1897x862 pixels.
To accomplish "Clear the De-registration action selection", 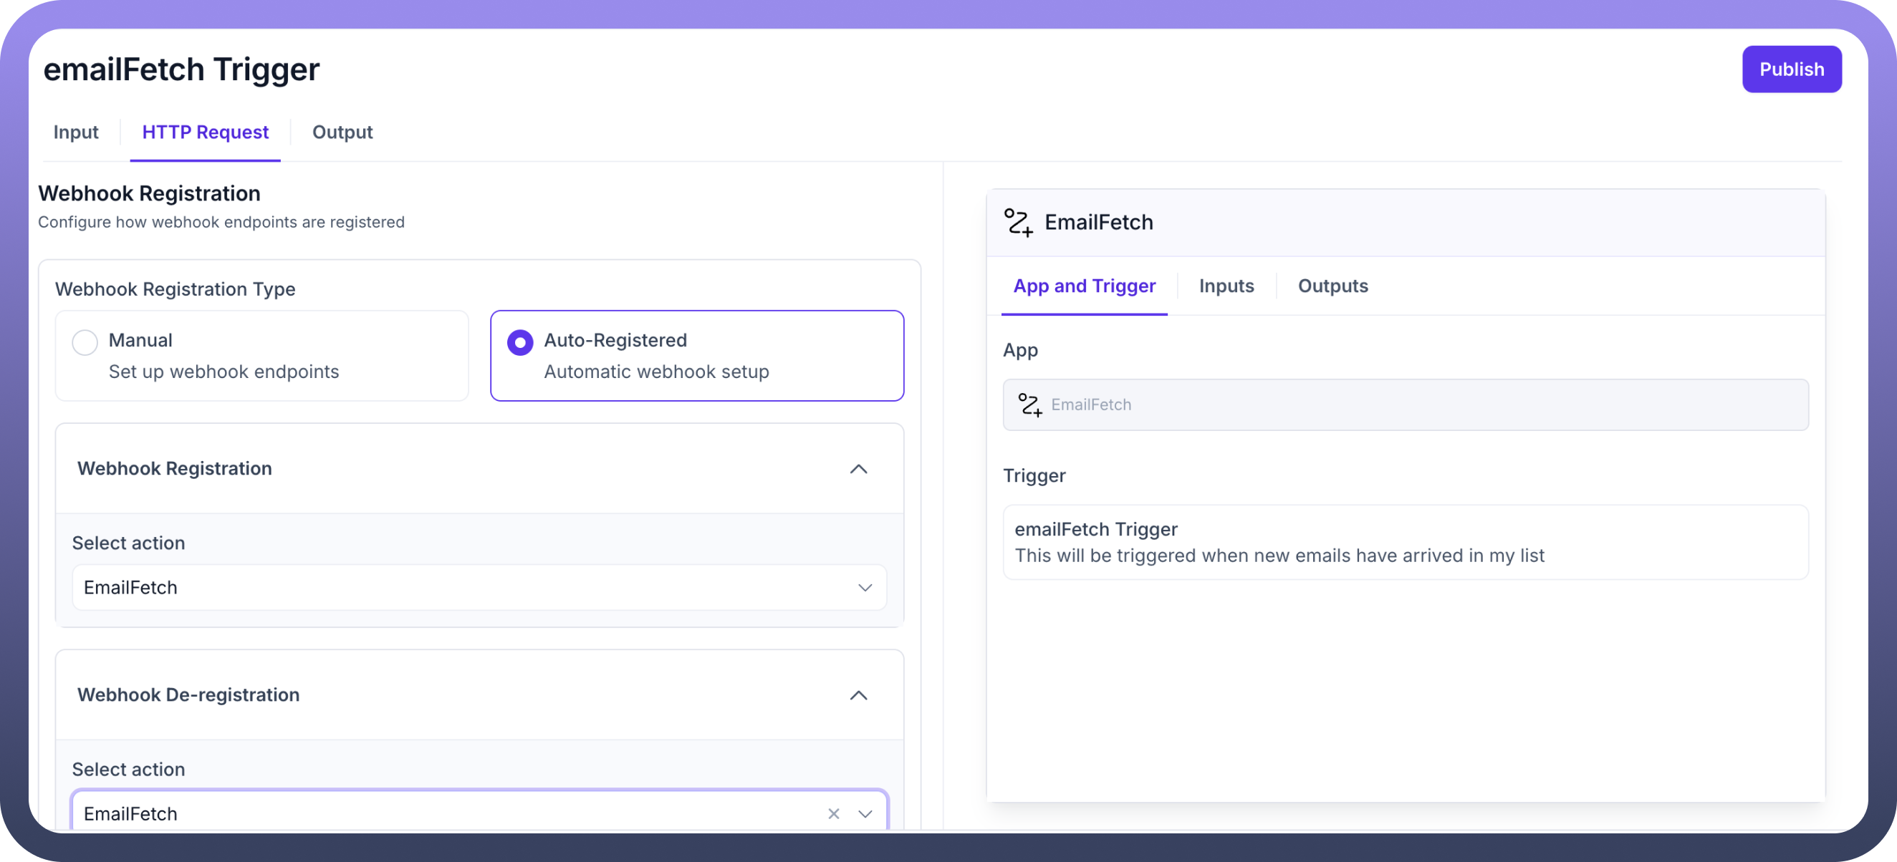I will pos(834,813).
